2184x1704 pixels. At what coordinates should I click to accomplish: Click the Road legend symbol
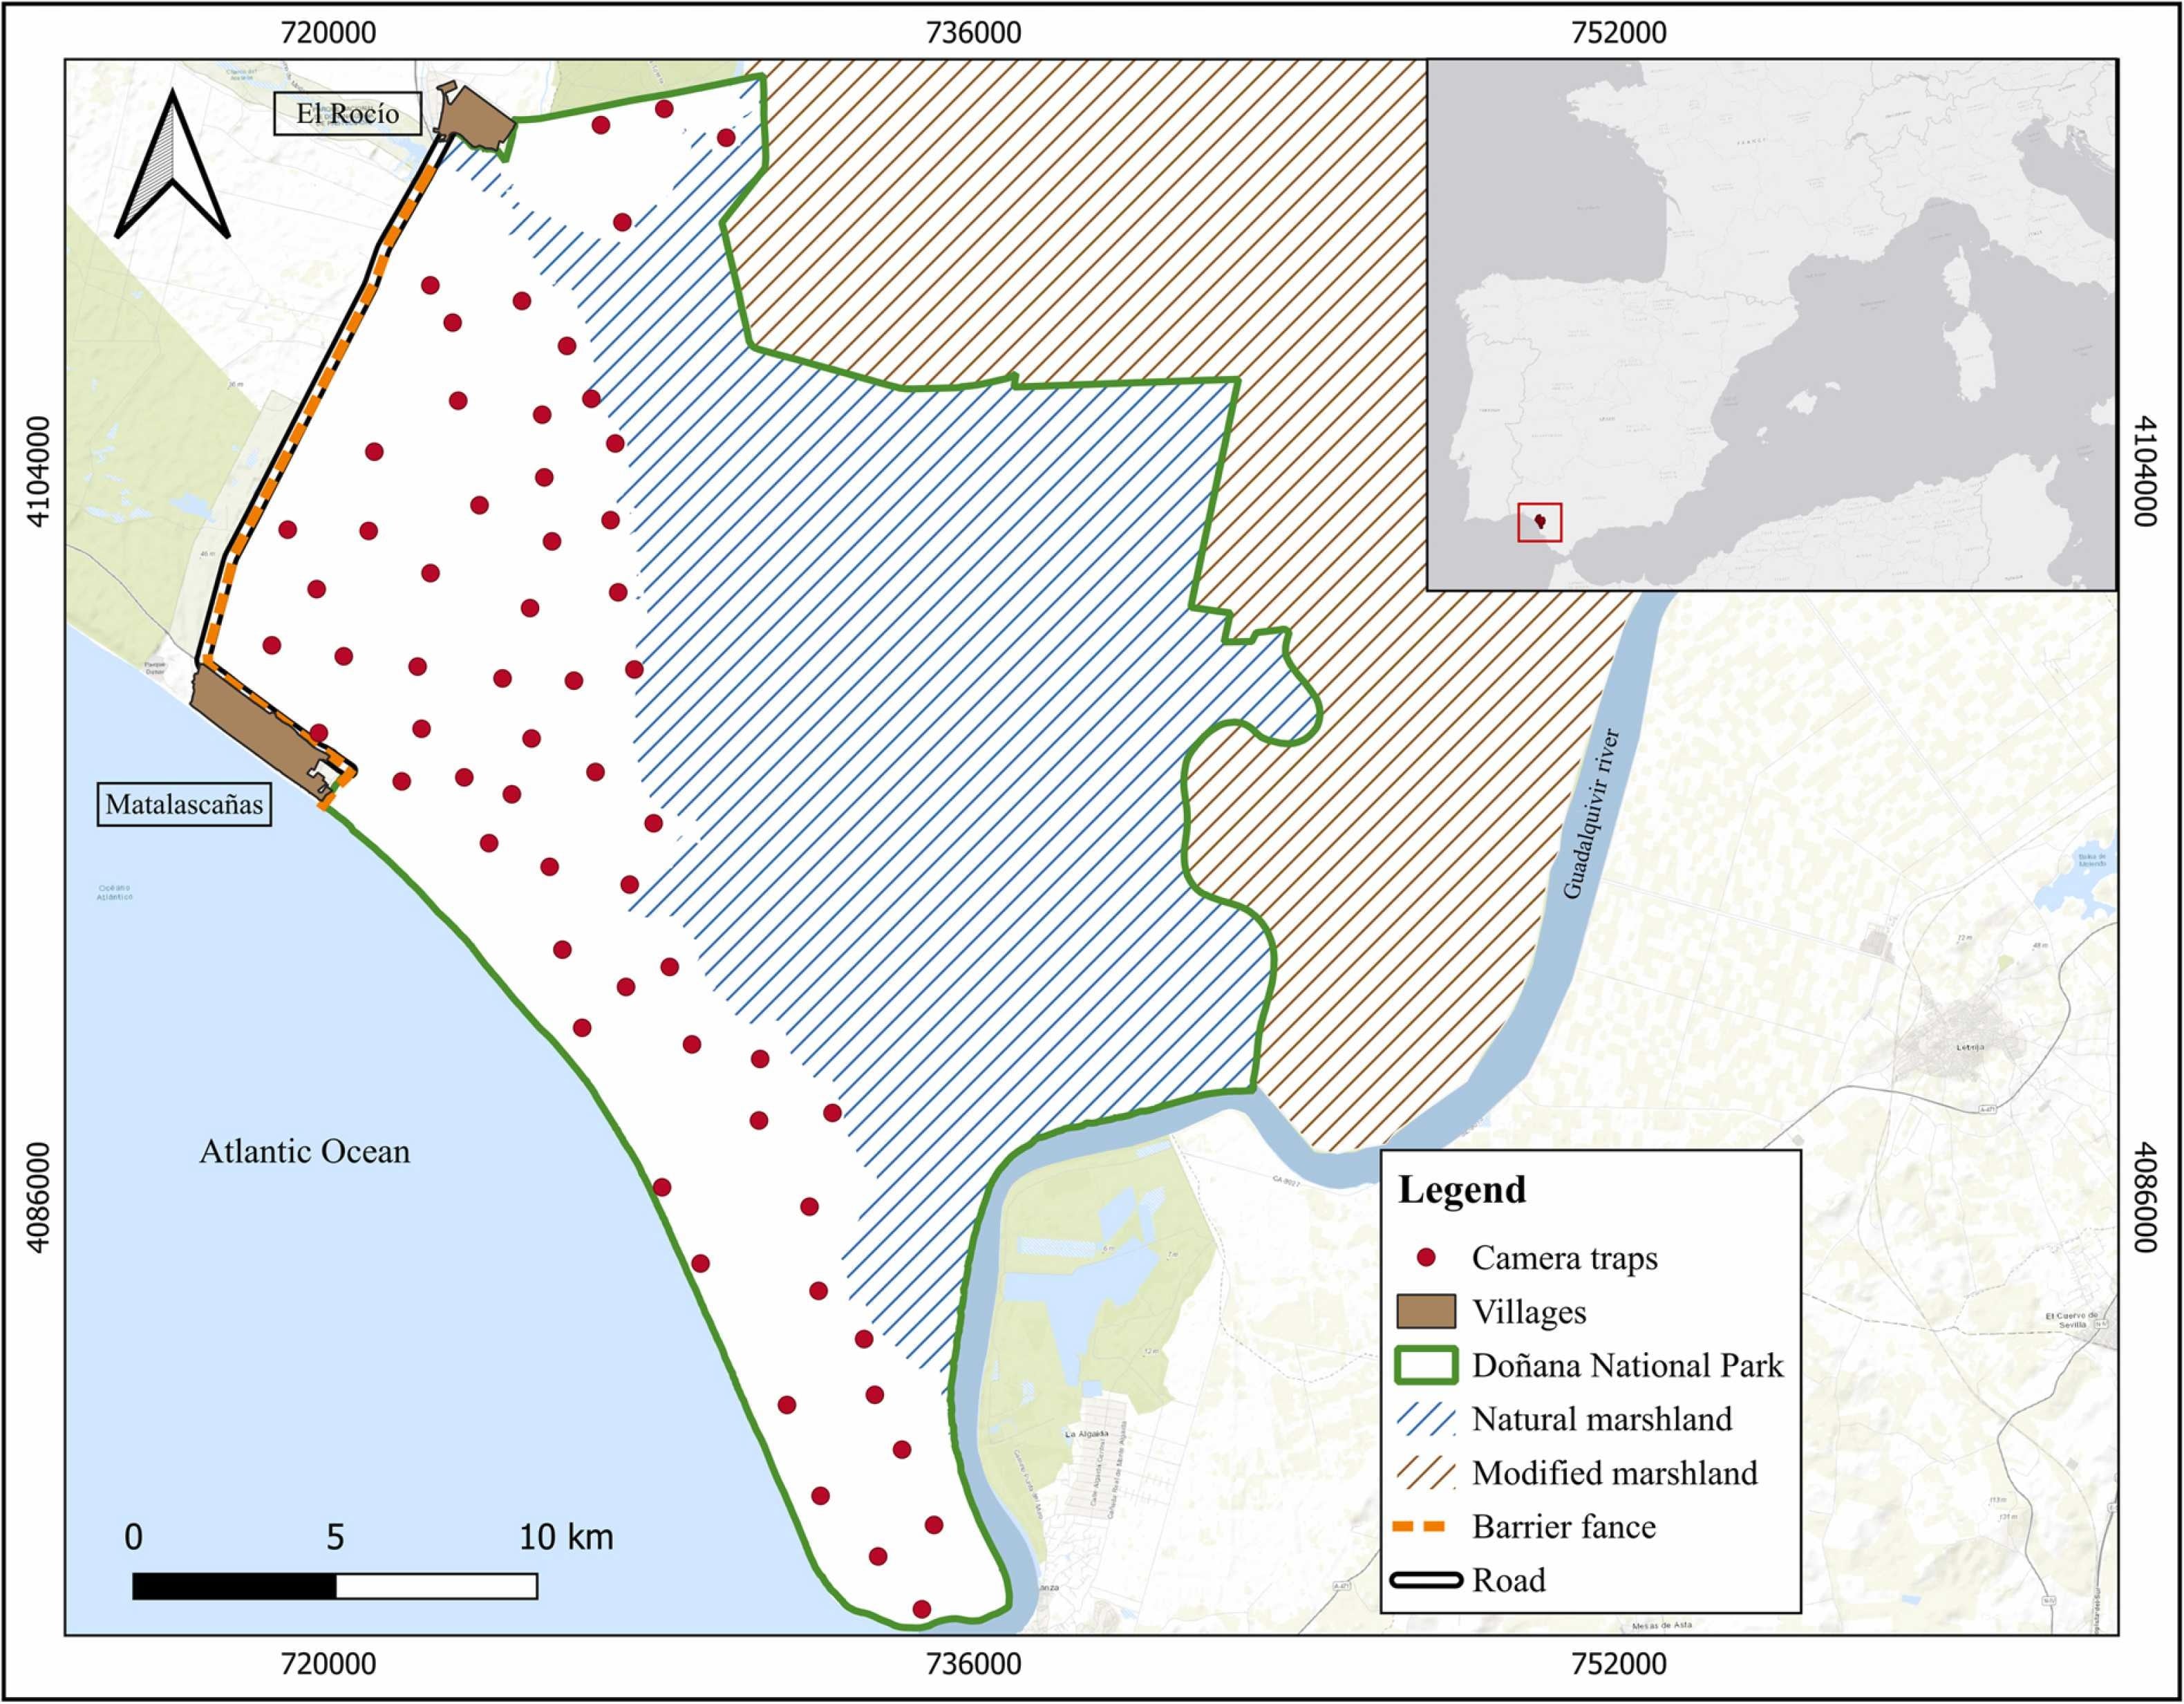click(x=1426, y=1581)
